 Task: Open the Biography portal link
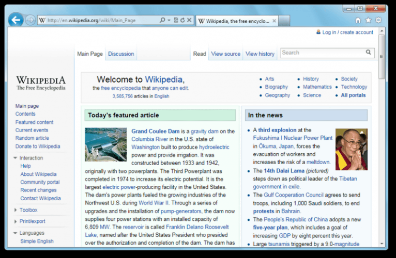[x=276, y=87]
